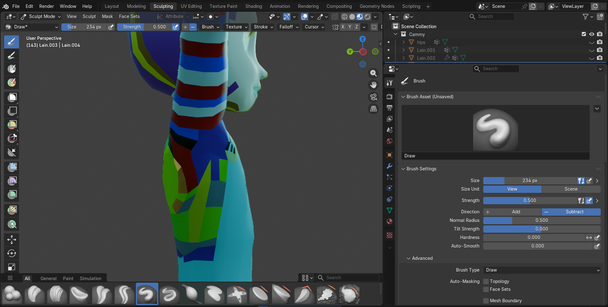Enable X axis symmetry
This screenshot has height=307, width=608.
[343, 27]
